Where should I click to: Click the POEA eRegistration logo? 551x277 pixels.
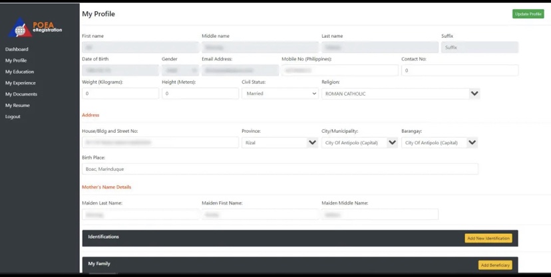tap(37, 27)
